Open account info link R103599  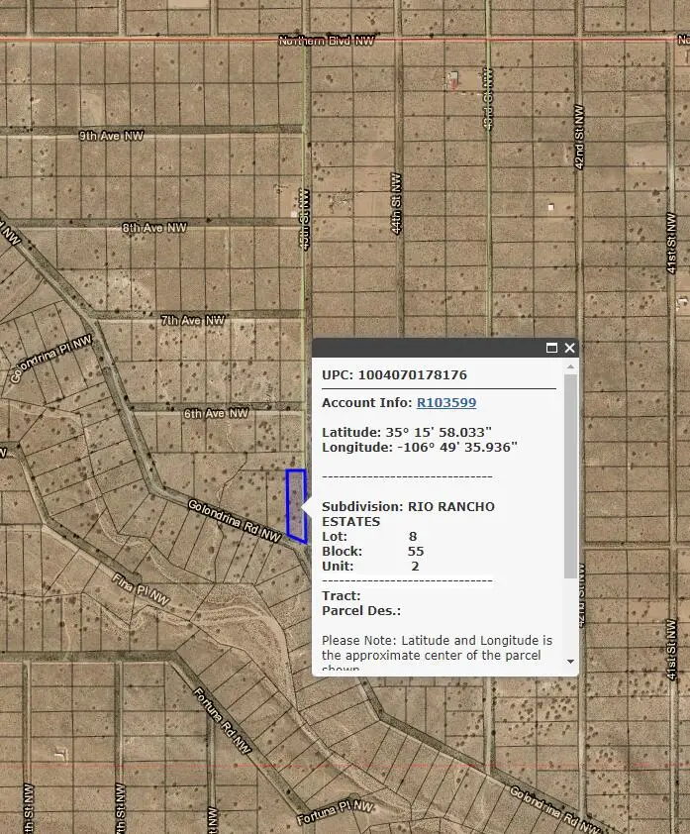tap(445, 402)
